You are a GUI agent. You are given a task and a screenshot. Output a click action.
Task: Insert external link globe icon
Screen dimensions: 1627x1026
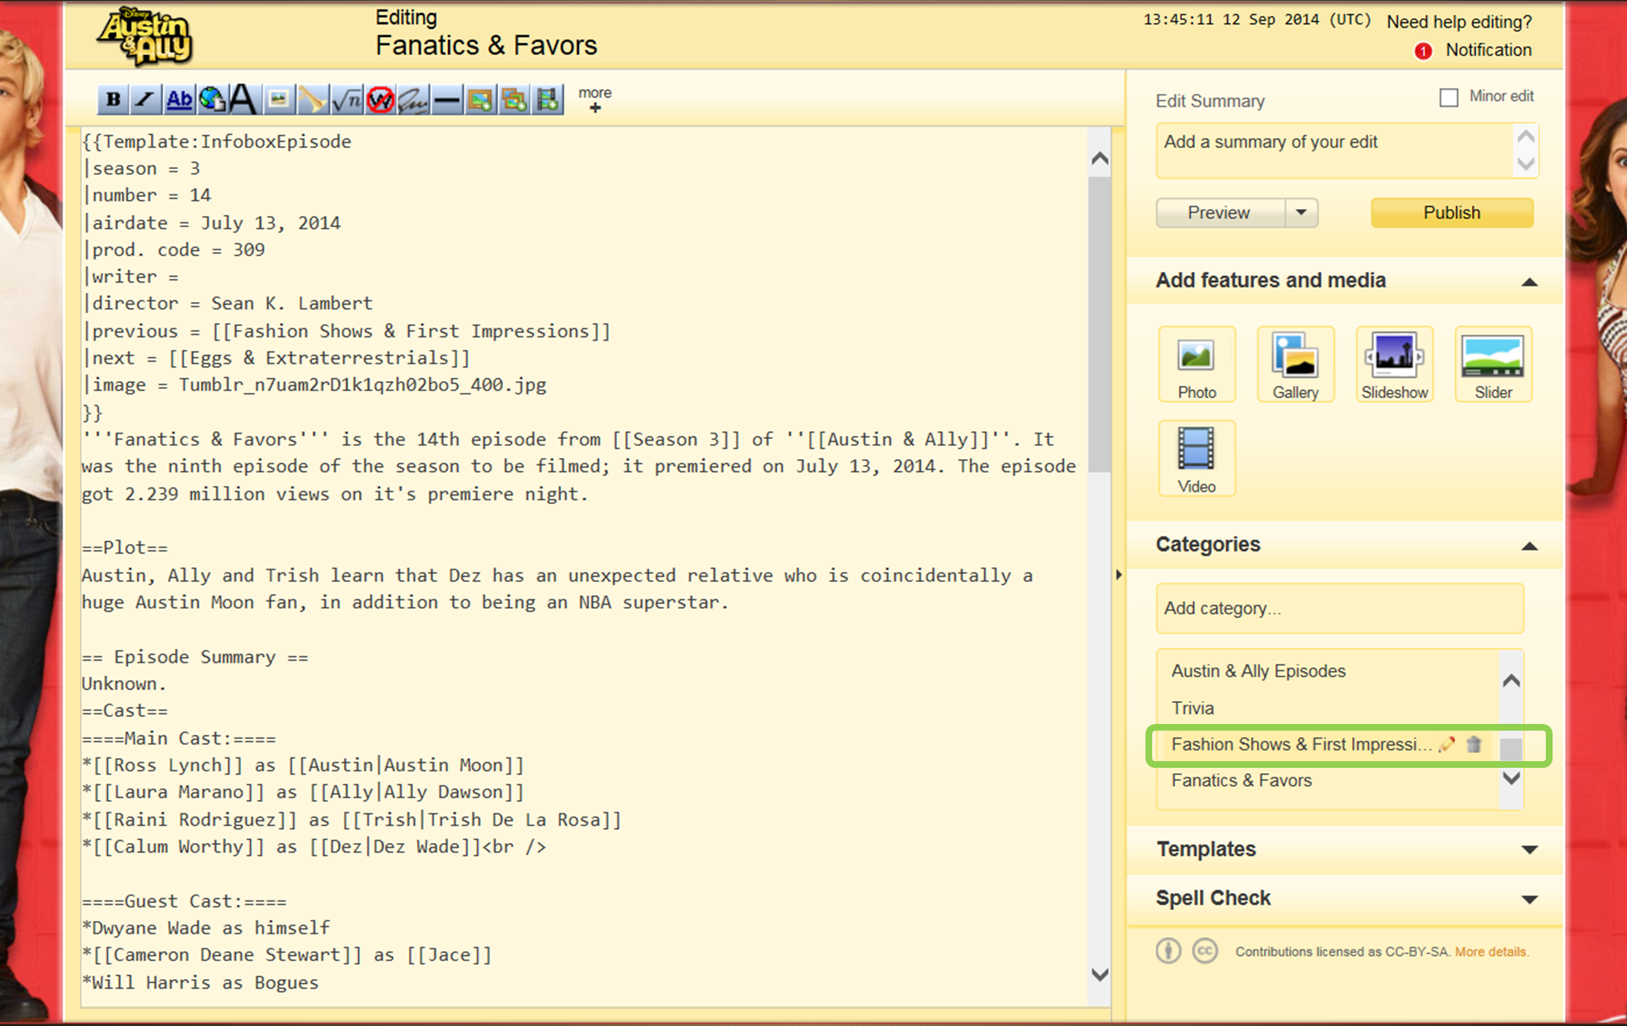tap(212, 99)
